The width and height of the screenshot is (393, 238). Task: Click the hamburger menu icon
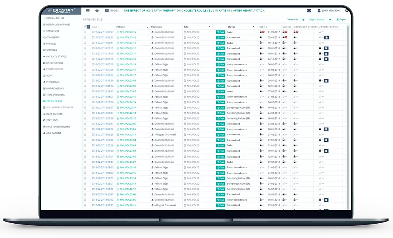(x=88, y=10)
